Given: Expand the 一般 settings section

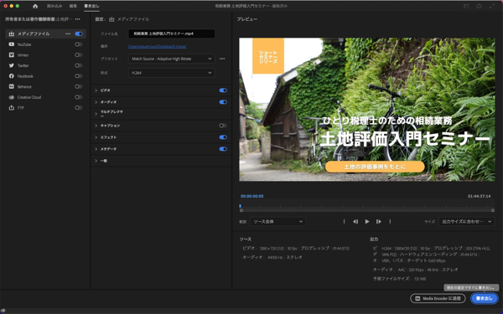Looking at the screenshot, I should click(96, 161).
